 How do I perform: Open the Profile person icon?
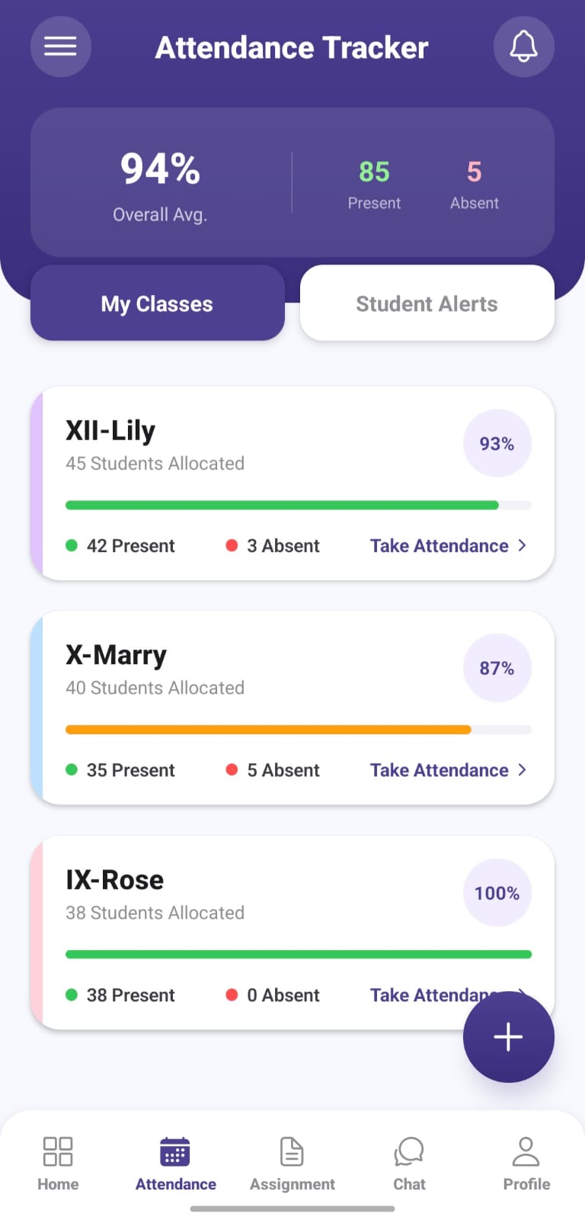click(x=526, y=1151)
